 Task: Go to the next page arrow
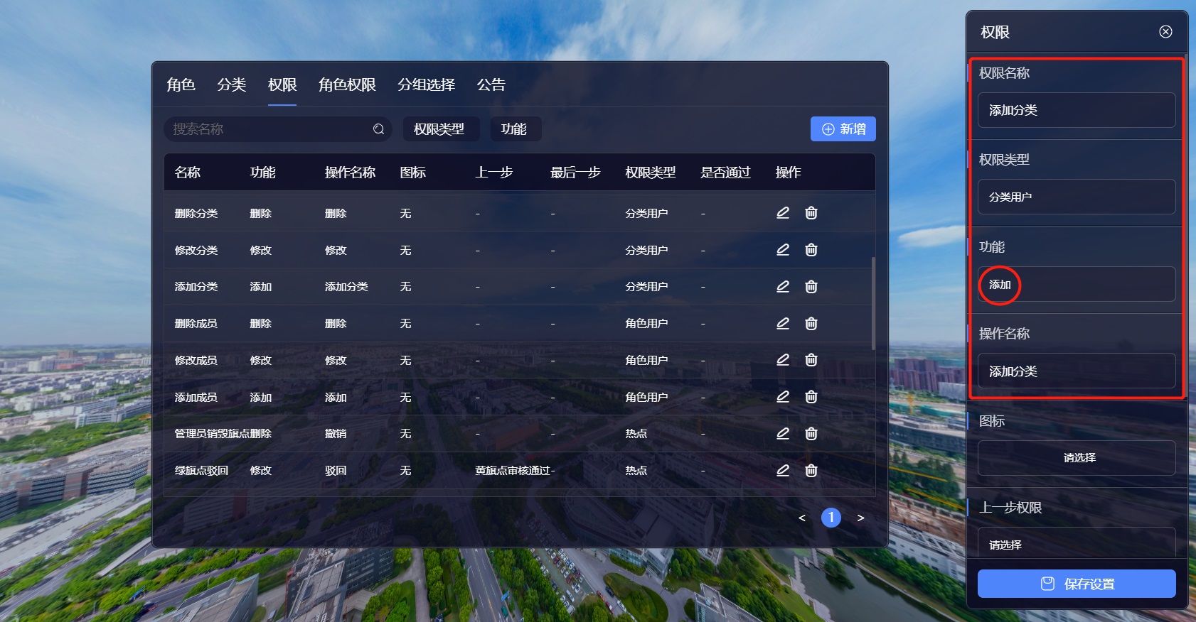860,518
